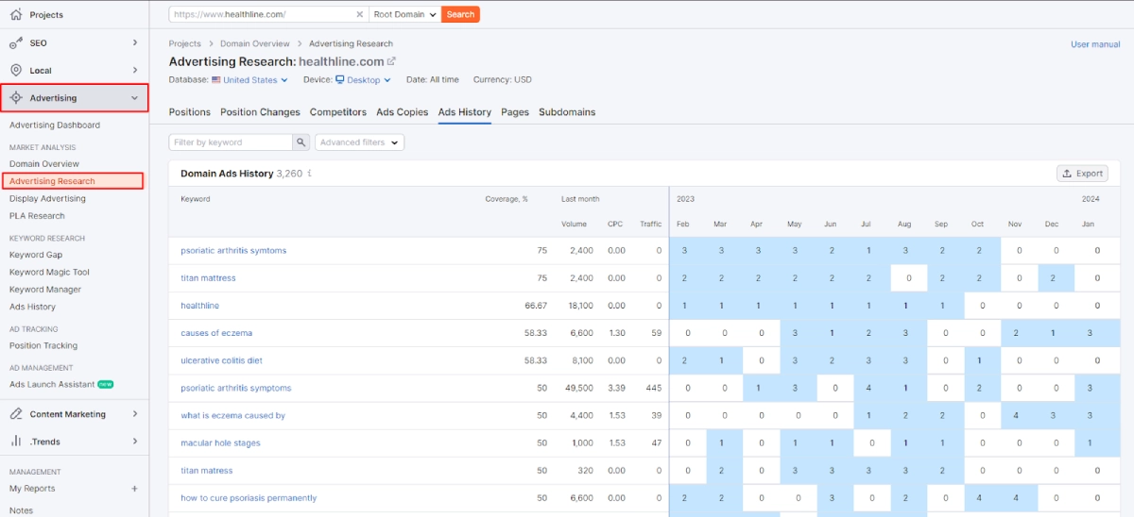
Task: Open Keyword Gap in sidebar
Action: [x=36, y=255]
